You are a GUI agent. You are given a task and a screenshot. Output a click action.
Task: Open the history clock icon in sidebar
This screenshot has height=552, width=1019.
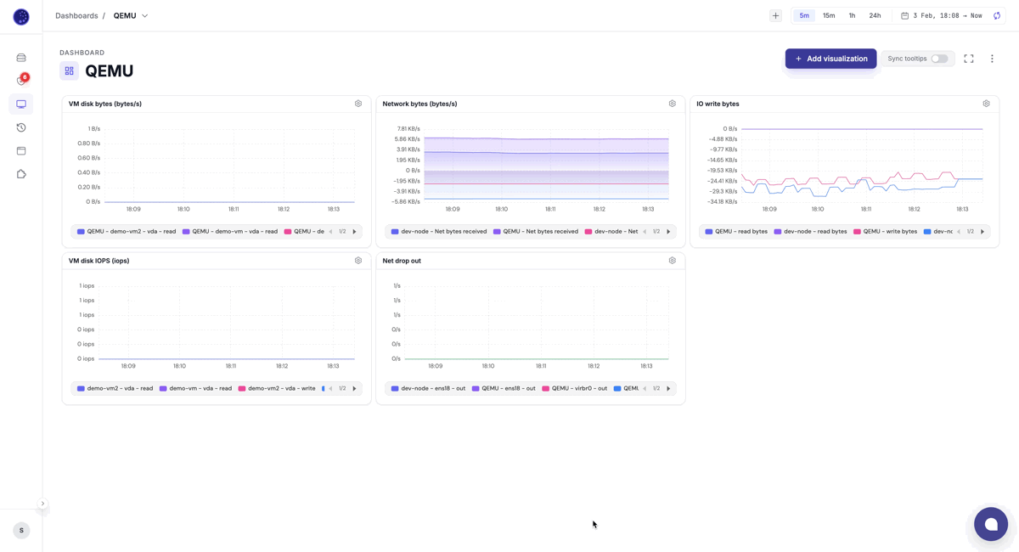click(x=21, y=127)
